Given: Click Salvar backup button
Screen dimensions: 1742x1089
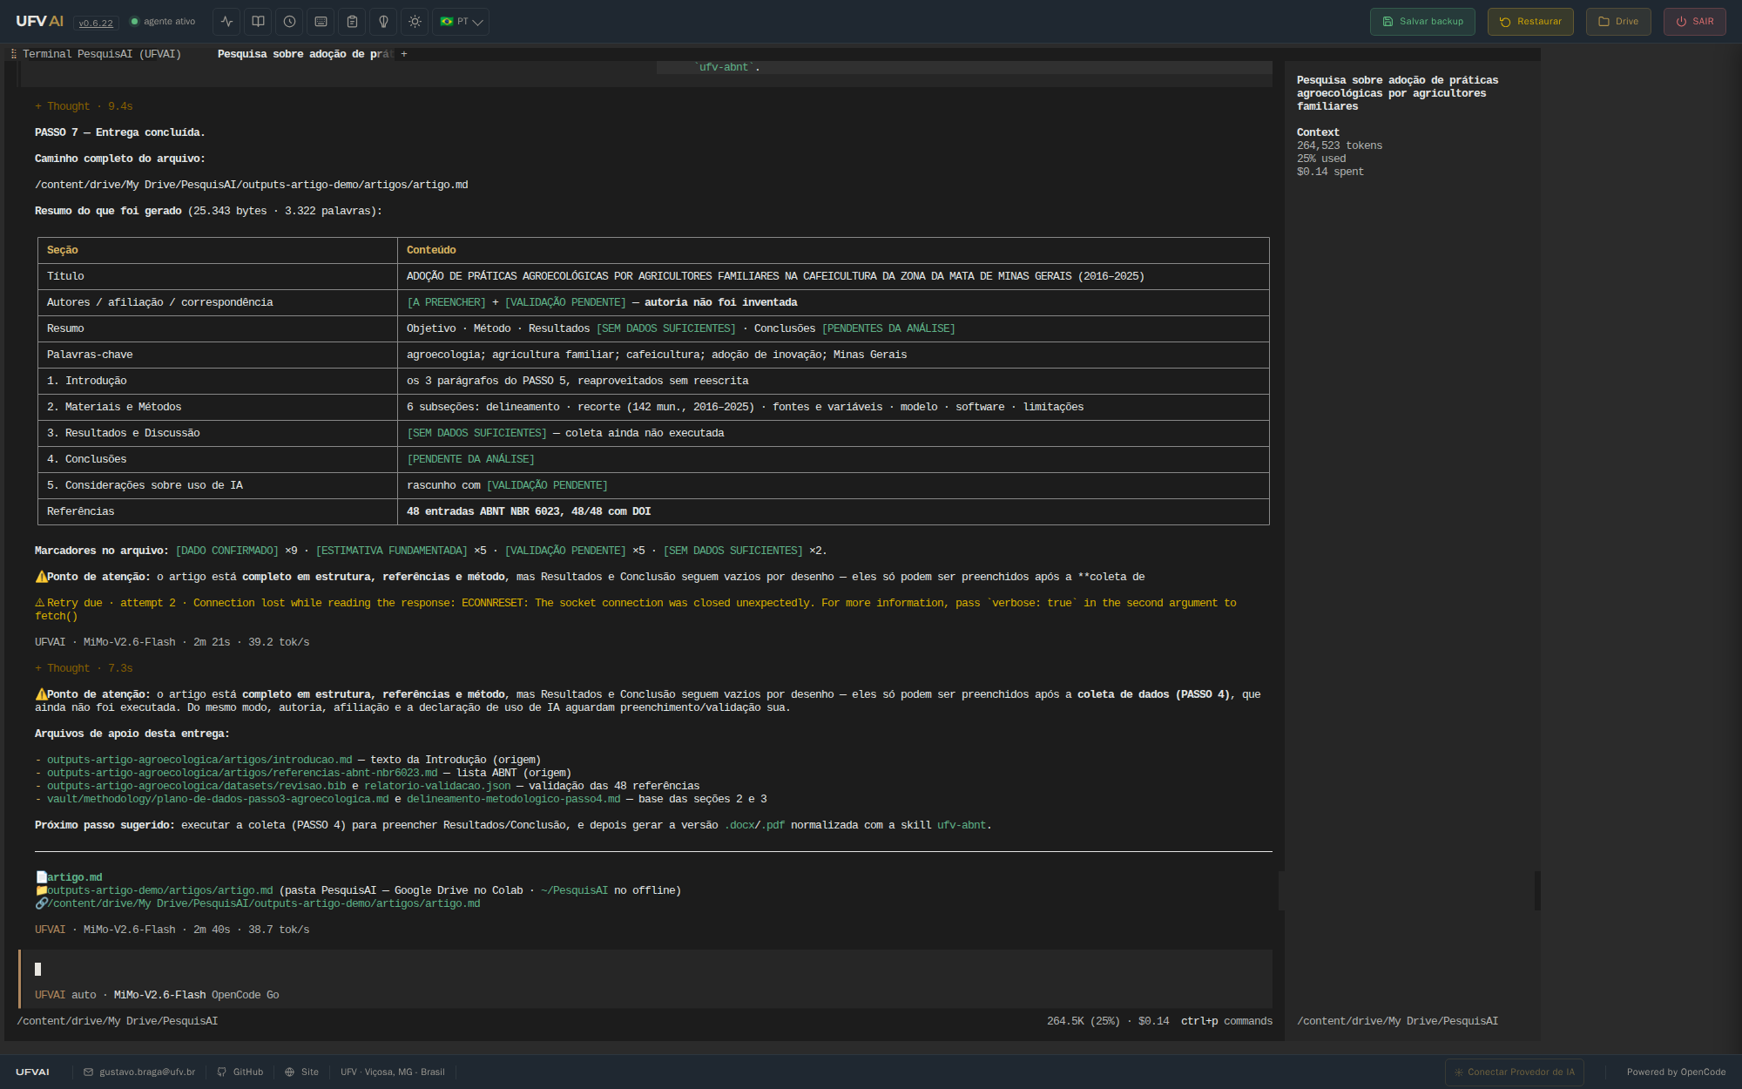Looking at the screenshot, I should 1422,22.
